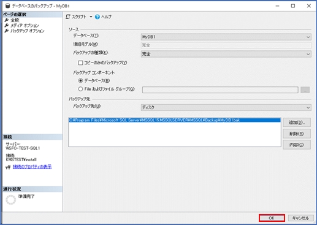Click the progress spinner icon
The width and height of the screenshot is (317, 225).
[10, 200]
